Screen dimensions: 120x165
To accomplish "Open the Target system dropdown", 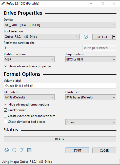I will coord(91,59).
